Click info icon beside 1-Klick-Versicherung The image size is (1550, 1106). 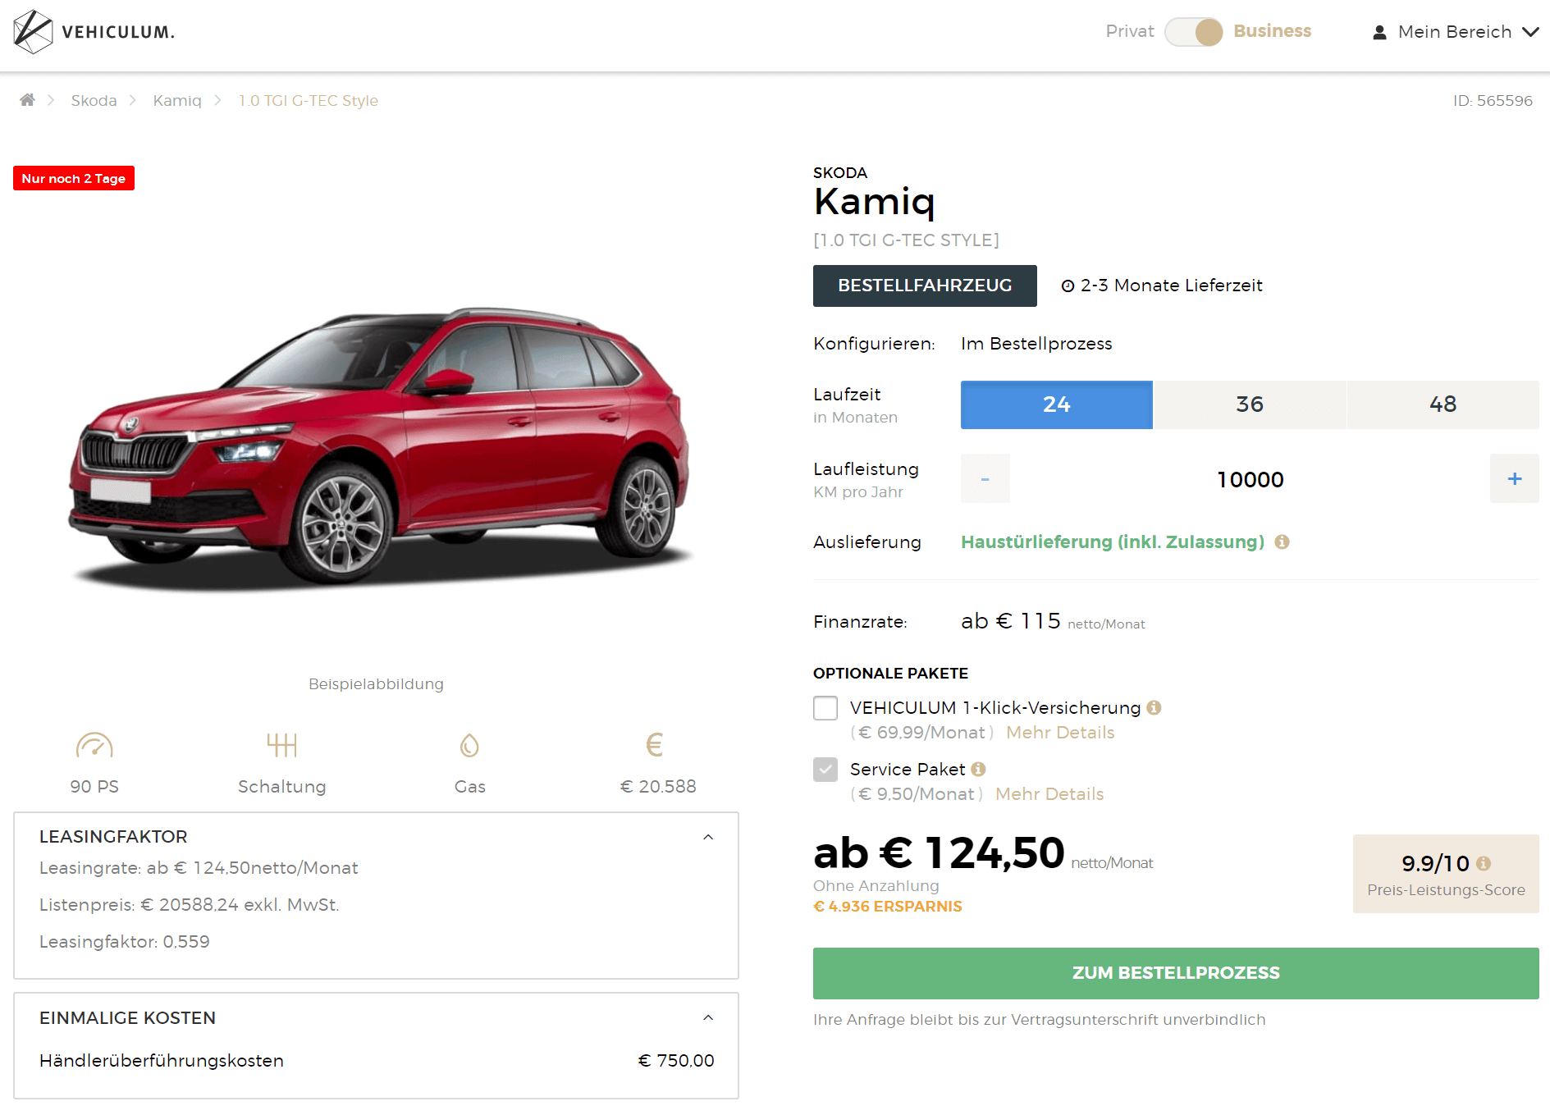click(x=1154, y=707)
